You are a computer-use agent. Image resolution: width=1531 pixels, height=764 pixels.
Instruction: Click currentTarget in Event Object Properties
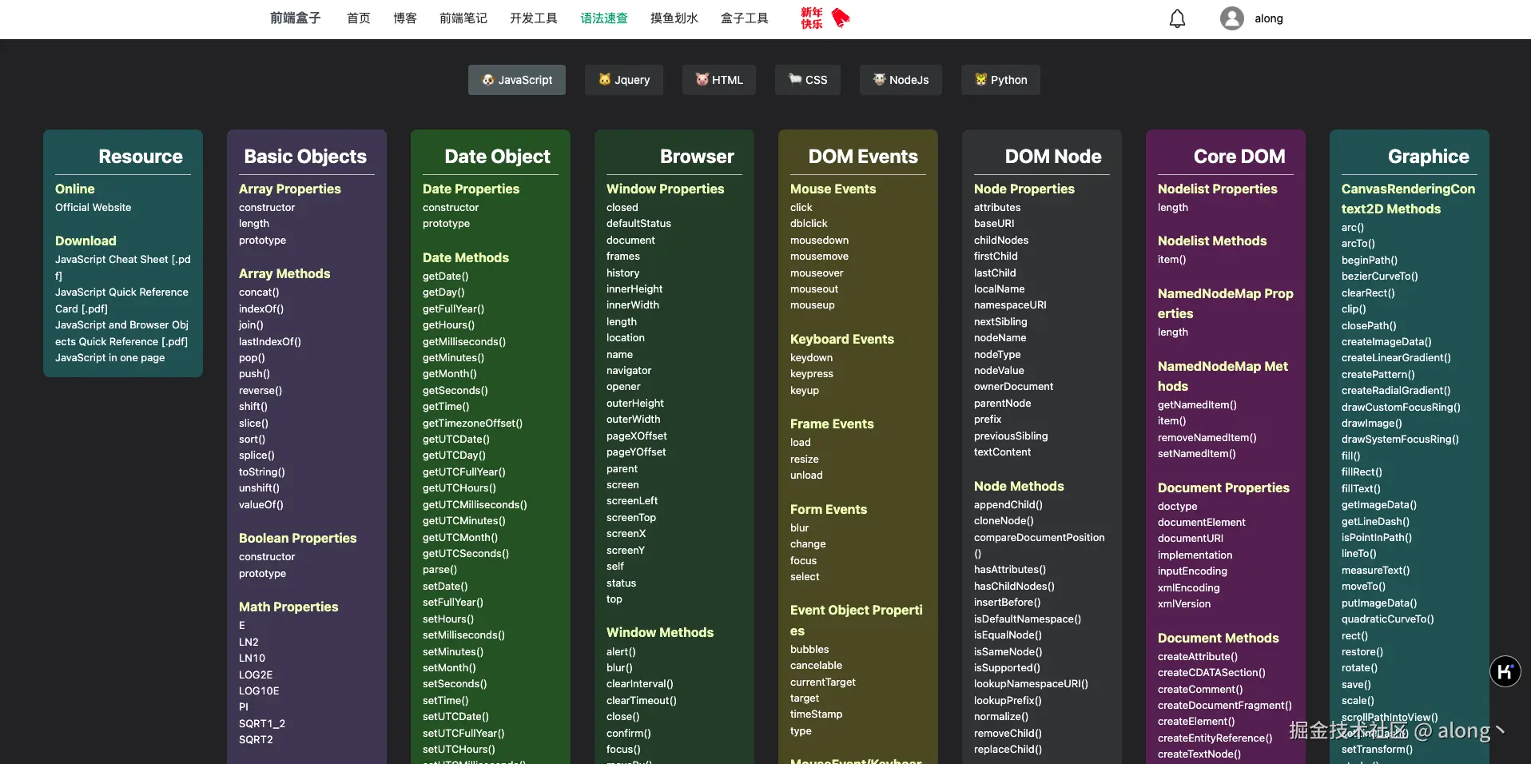point(822,682)
